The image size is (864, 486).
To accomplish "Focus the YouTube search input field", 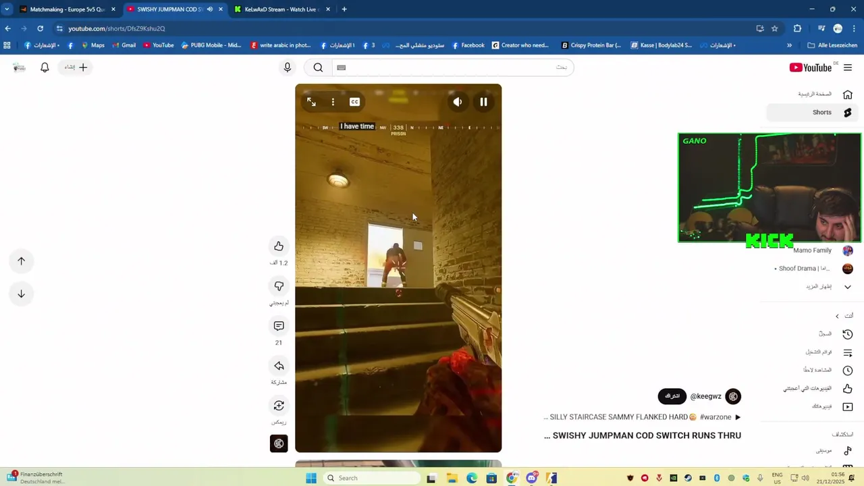I will coord(452,67).
